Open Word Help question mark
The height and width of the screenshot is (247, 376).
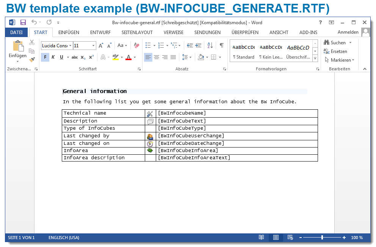(x=320, y=22)
